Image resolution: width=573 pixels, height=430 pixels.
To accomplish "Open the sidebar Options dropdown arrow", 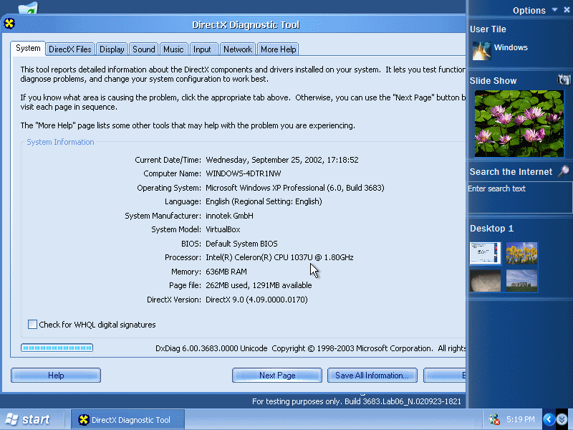I will point(554,10).
